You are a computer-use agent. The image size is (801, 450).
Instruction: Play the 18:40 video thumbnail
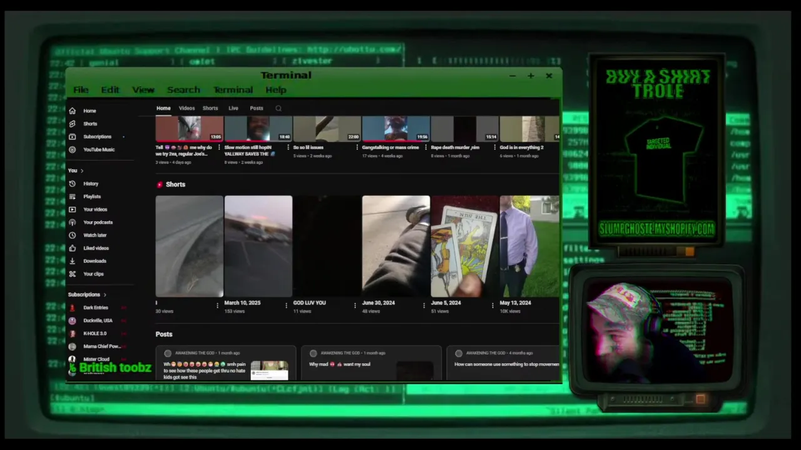coord(258,129)
